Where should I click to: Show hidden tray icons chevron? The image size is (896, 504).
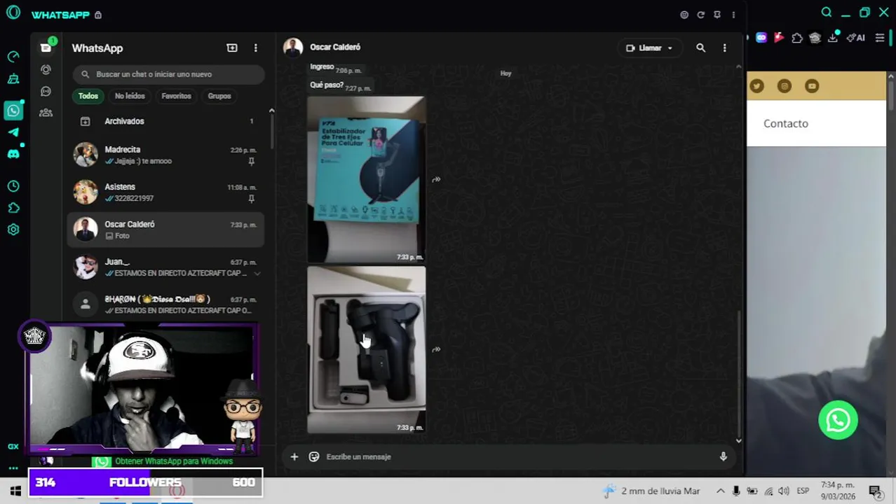(x=720, y=491)
